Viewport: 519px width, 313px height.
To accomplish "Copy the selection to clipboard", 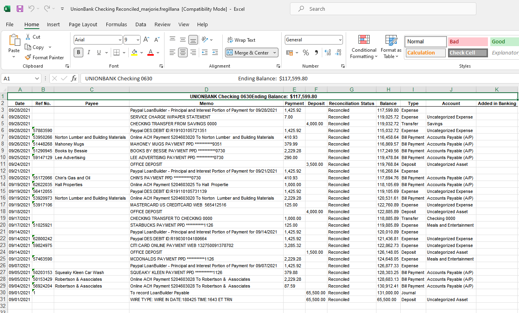I will click(x=35, y=47).
